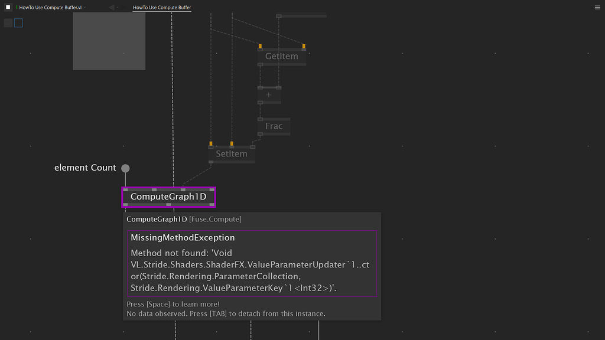Click the "ComputeGraph1D [Fuse.Compute]" tooltip title

(x=184, y=220)
